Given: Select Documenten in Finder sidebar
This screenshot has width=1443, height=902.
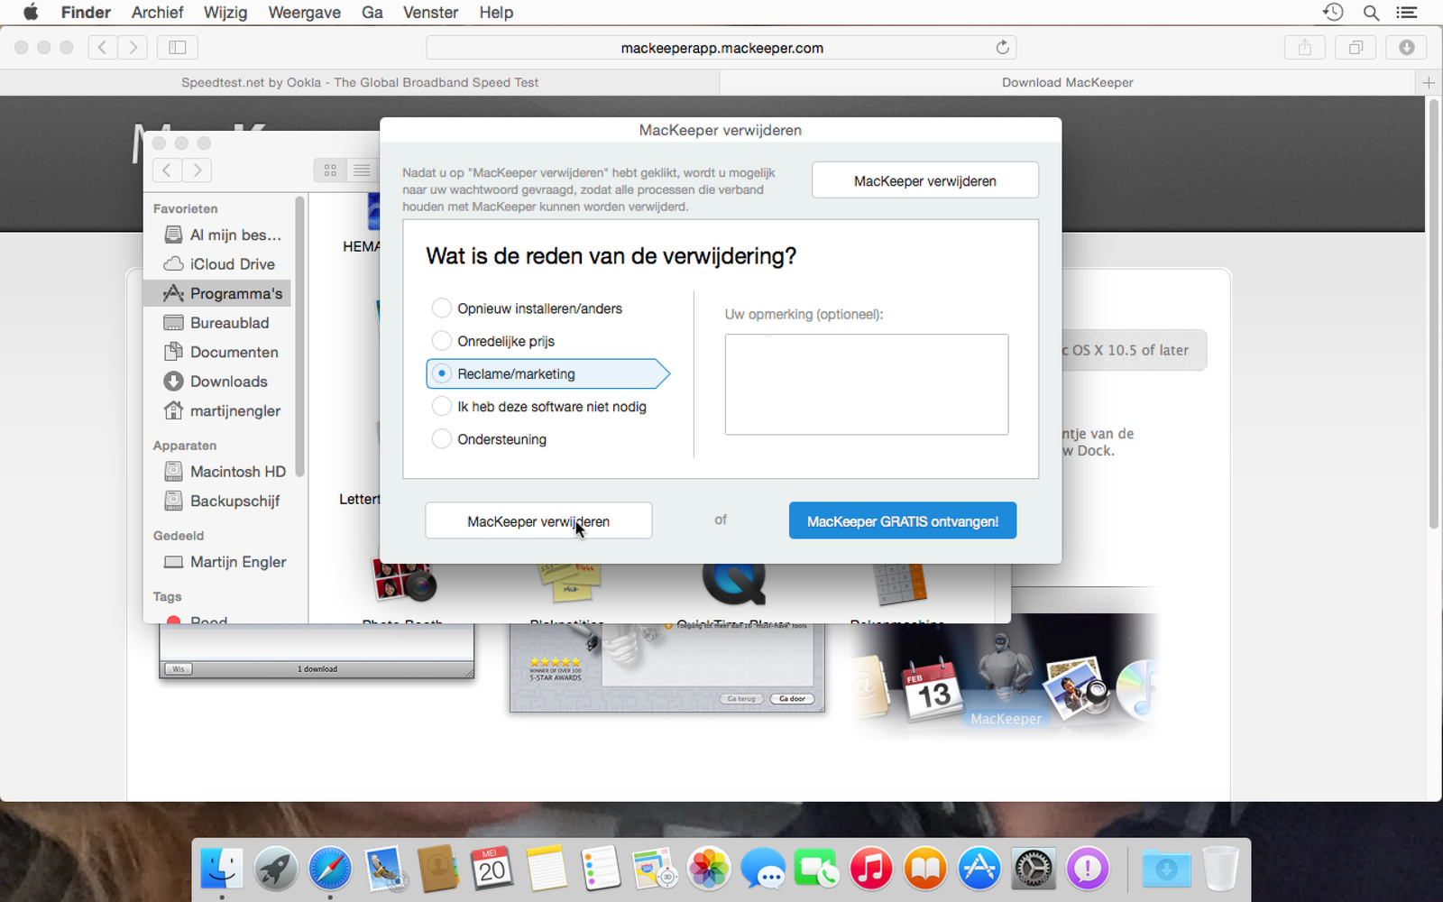Looking at the screenshot, I should (217, 352).
